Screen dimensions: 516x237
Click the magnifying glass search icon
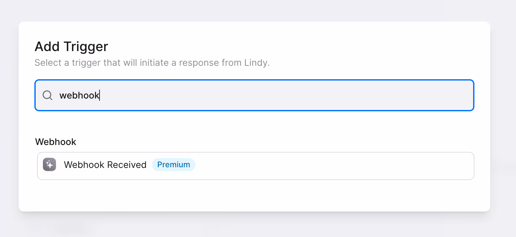click(x=47, y=95)
